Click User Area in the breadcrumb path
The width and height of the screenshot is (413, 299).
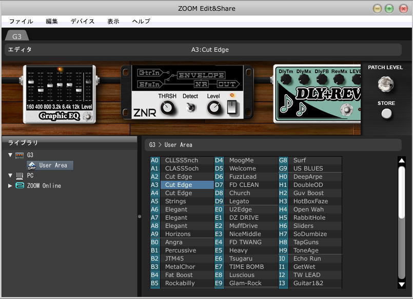[x=179, y=145]
